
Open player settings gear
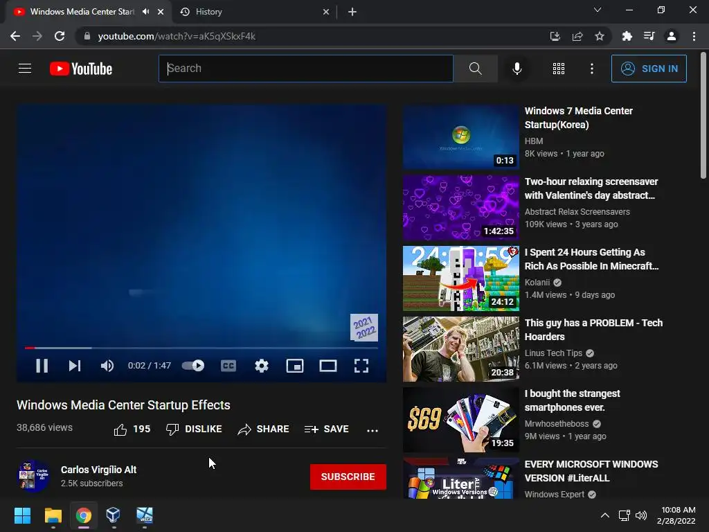261,366
